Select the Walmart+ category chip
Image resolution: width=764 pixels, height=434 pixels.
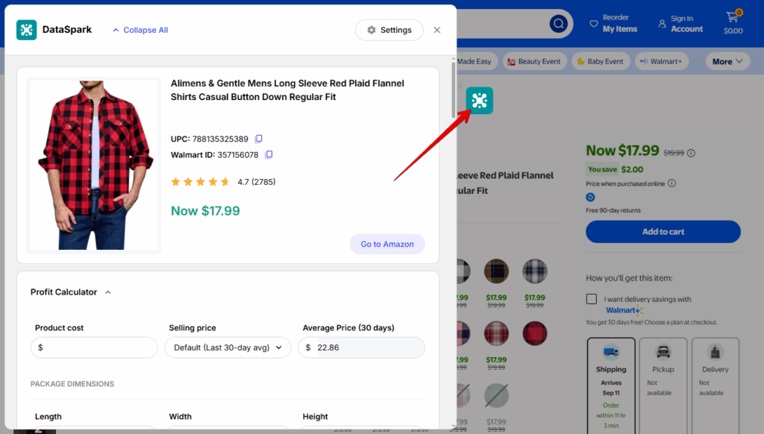[662, 61]
